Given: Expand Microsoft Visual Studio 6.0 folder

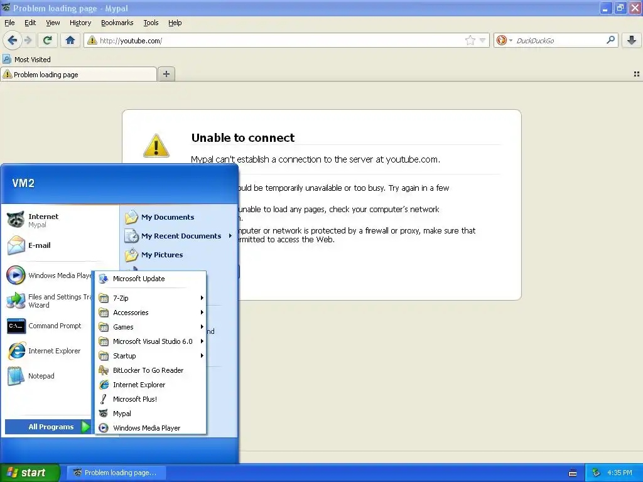Looking at the screenshot, I should tap(151, 341).
